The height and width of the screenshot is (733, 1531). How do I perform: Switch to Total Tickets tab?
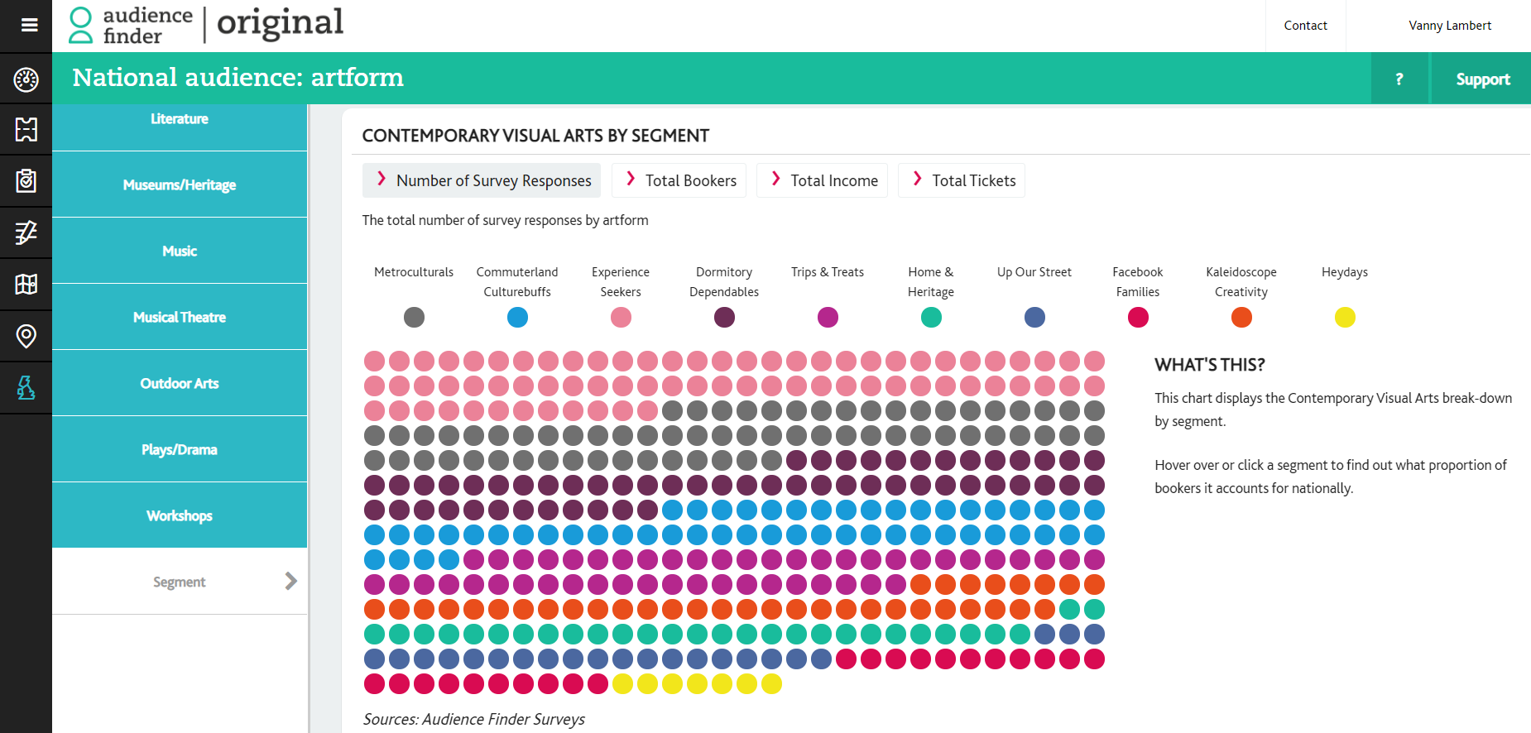(962, 180)
